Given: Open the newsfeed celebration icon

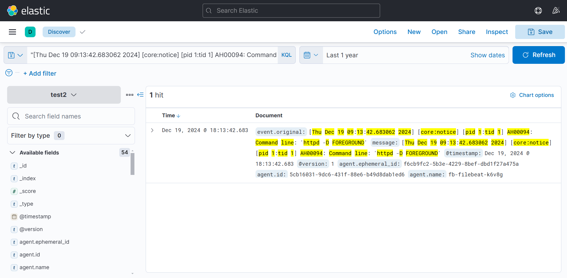Looking at the screenshot, I should [x=556, y=11].
